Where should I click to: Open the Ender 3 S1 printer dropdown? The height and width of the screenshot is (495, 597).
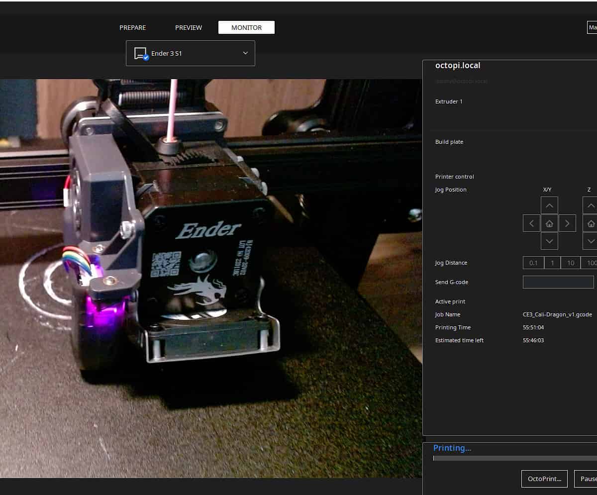click(191, 53)
